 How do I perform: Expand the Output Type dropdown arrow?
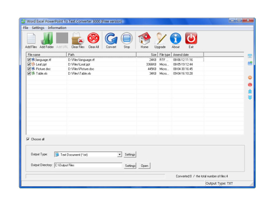click(x=120, y=155)
